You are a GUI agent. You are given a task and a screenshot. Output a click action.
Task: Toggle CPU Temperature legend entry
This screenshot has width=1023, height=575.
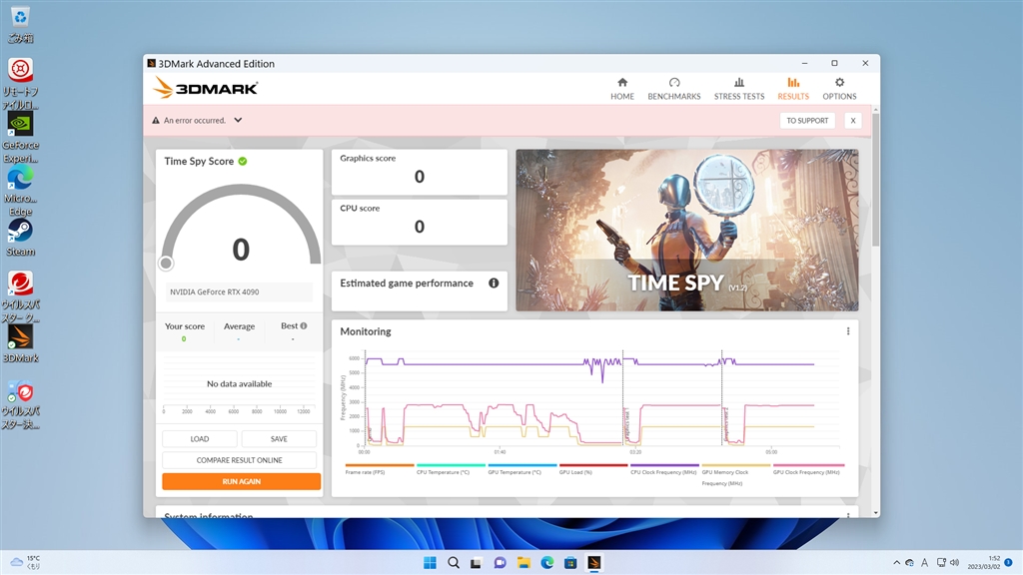pyautogui.click(x=451, y=469)
